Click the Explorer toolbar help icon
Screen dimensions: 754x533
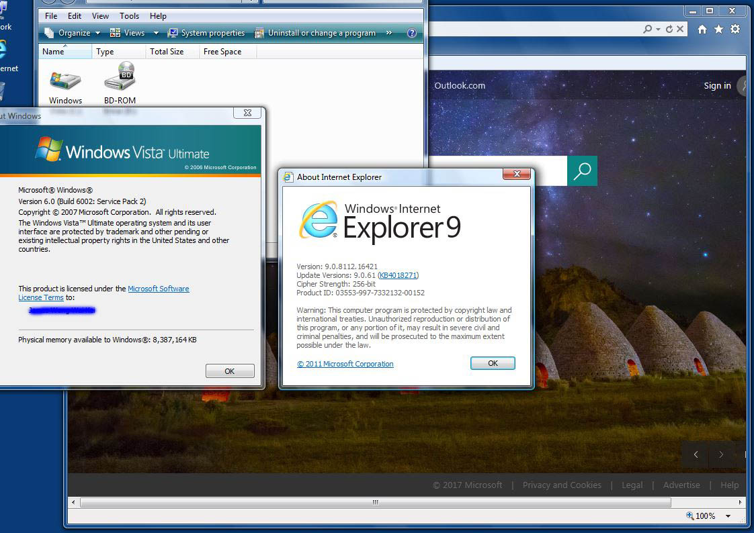(412, 33)
